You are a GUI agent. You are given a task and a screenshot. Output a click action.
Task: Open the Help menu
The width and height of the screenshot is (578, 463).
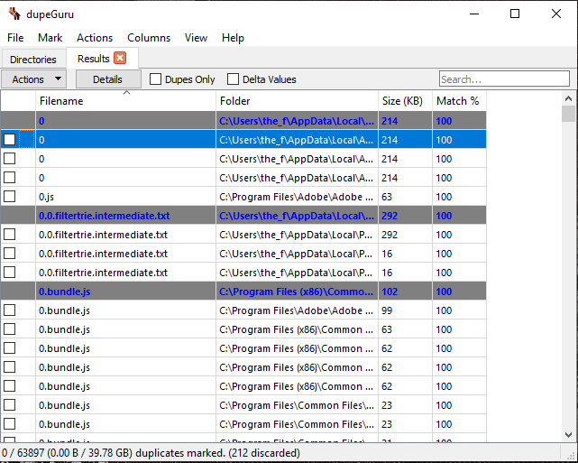[x=233, y=38]
